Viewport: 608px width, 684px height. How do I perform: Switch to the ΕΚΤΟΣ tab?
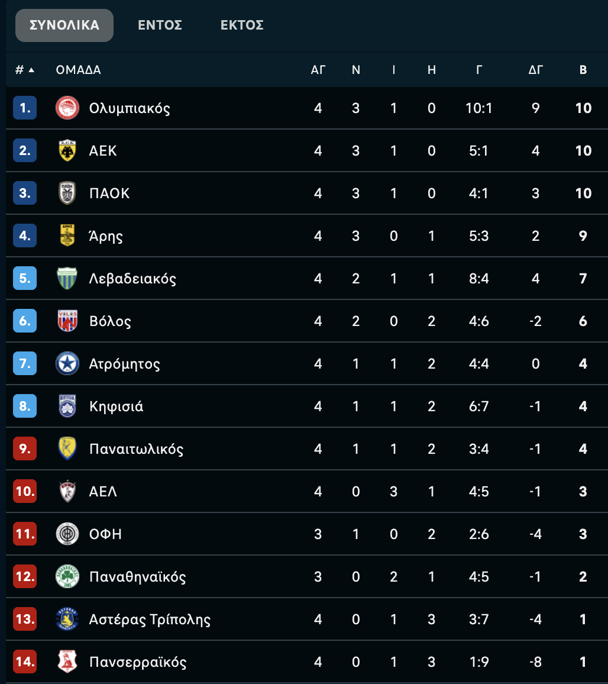(x=242, y=25)
